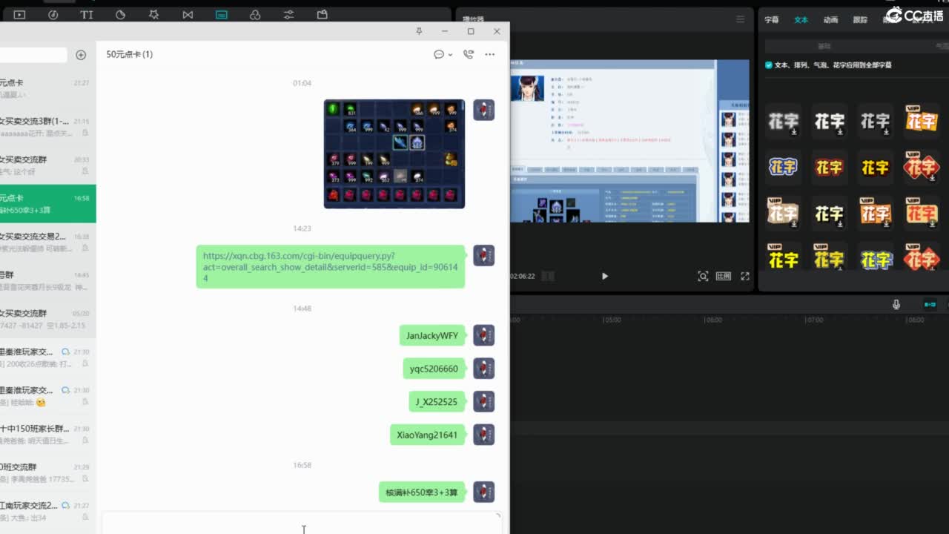Open the 150班家长群 conversation
Image resolution: width=949 pixels, height=534 pixels.
point(47,435)
